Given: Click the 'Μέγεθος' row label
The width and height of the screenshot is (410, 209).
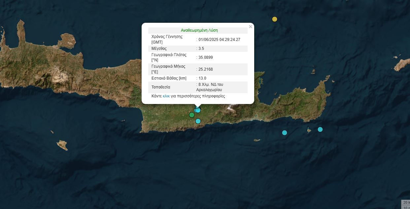Looking at the screenshot, I should 159,49.
